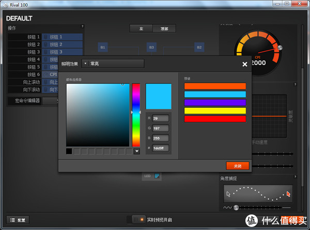Click the vertical hue spectrum slider
Image resolution: width=310 pixels, height=230 pixels.
click(136, 115)
